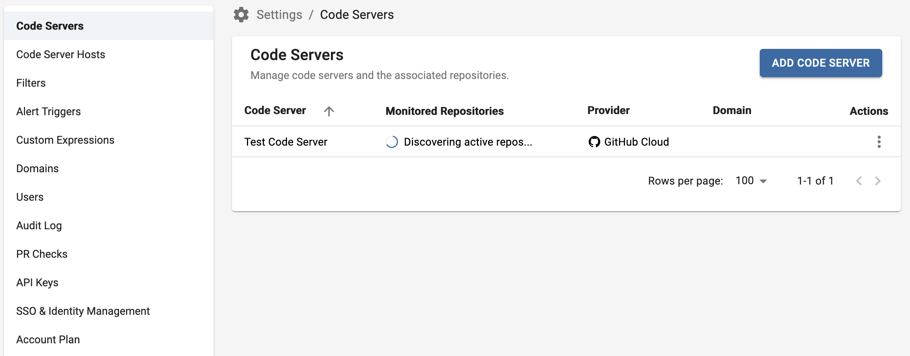Open the rows per page dropdown showing 100
910x356 pixels.
click(x=751, y=181)
